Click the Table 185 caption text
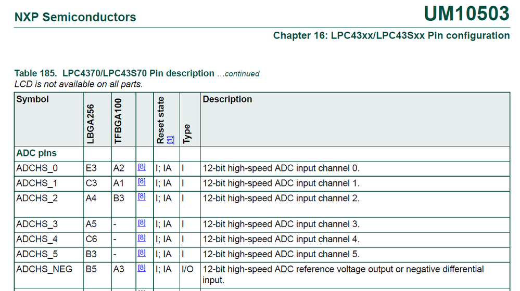This screenshot has height=291, width=520. pos(114,73)
